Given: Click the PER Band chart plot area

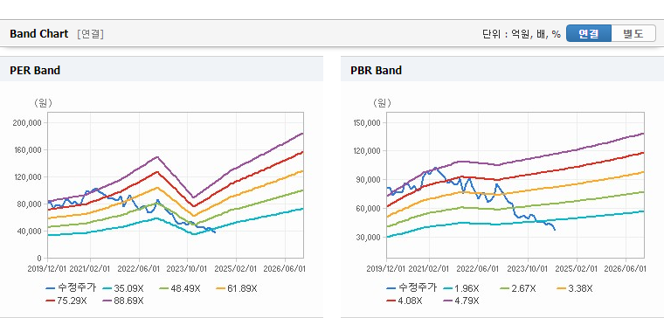Looking at the screenshot, I should pyautogui.click(x=176, y=185).
